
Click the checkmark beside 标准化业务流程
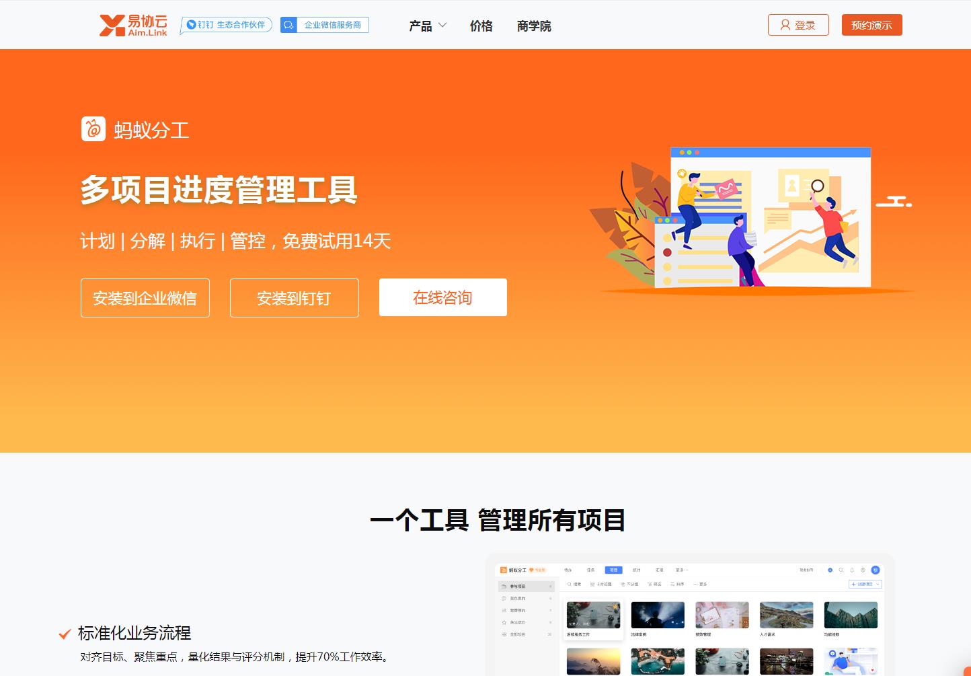tap(65, 633)
